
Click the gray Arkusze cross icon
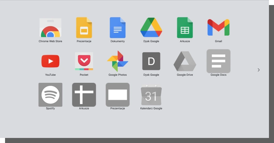(84, 95)
